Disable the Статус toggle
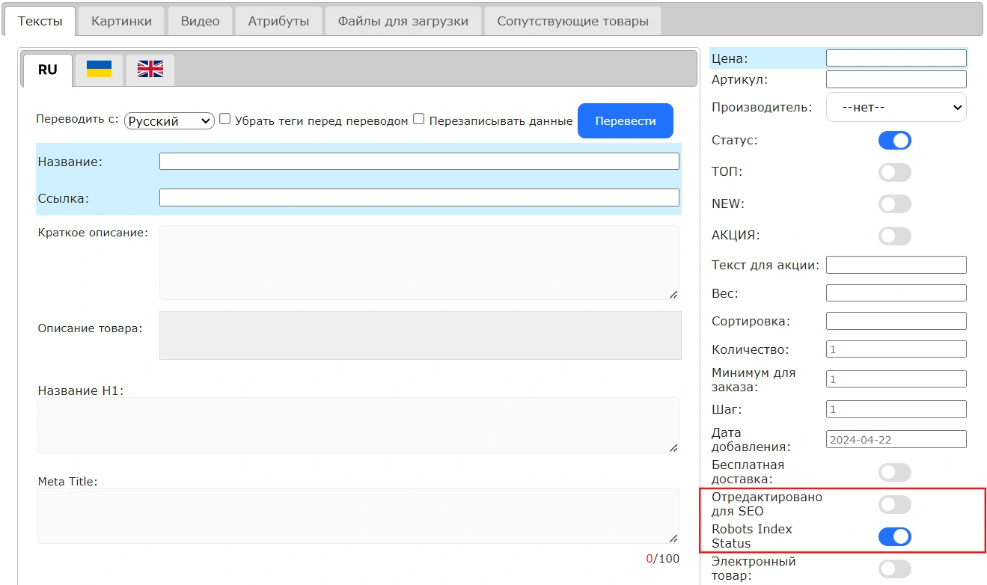 point(894,140)
